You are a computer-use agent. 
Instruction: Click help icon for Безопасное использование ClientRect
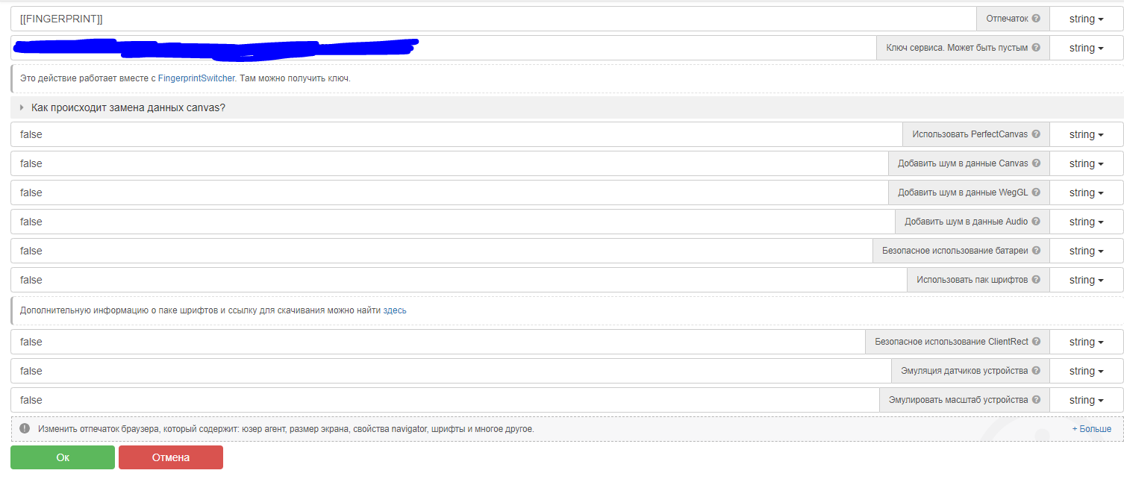tap(1036, 342)
